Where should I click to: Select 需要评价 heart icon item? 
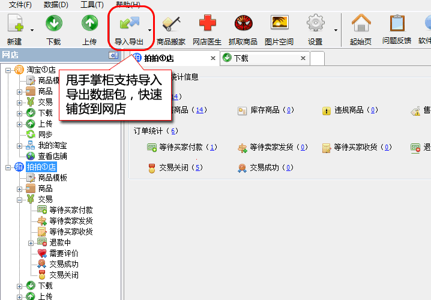pyautogui.click(x=64, y=253)
